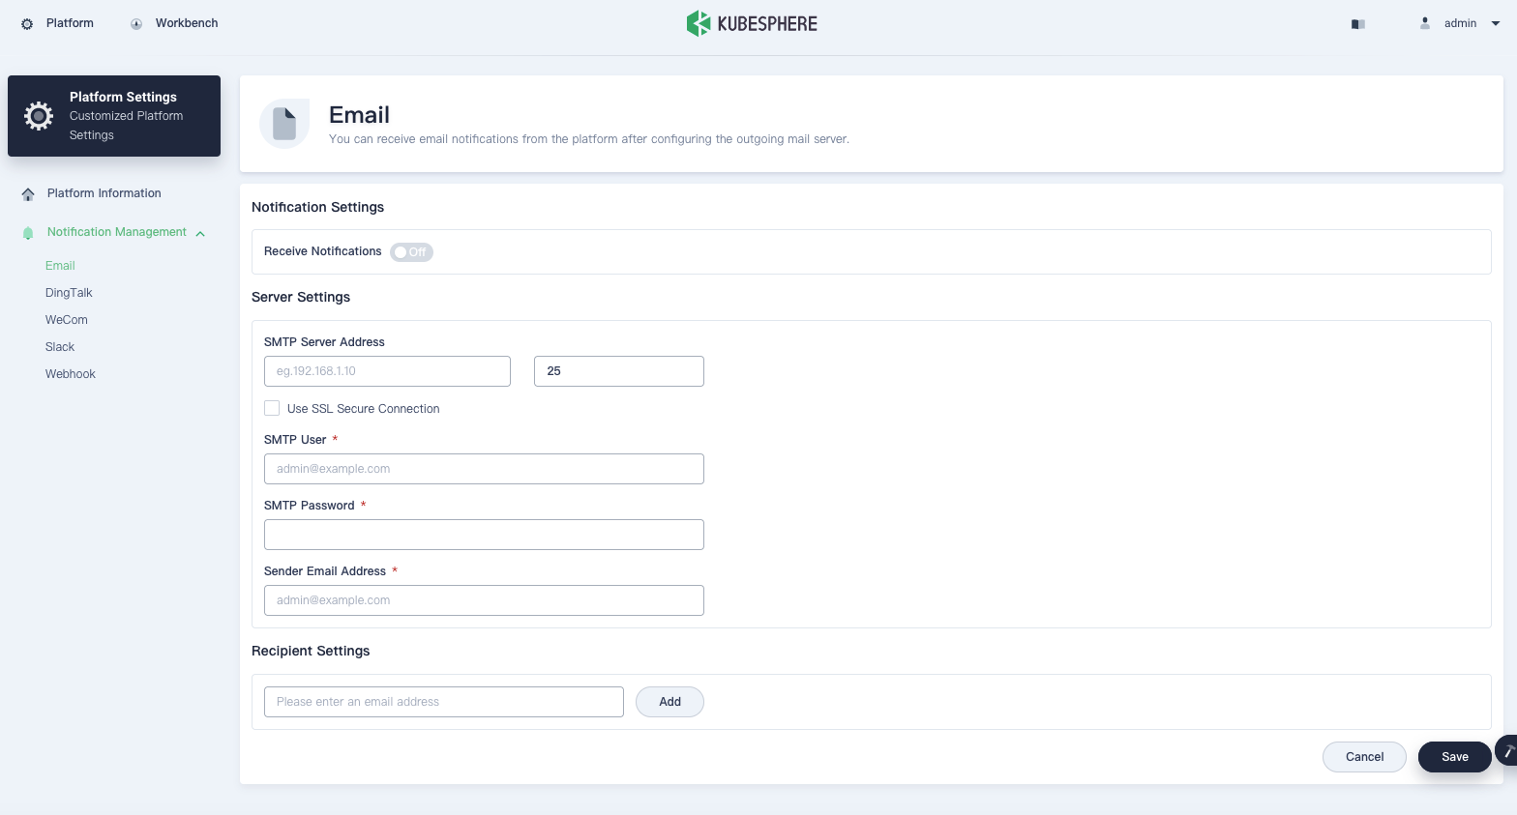Click the Notification Management bell icon
1517x815 pixels.
[28, 233]
